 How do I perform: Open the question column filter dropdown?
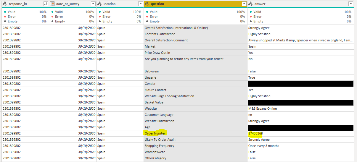point(244,4)
